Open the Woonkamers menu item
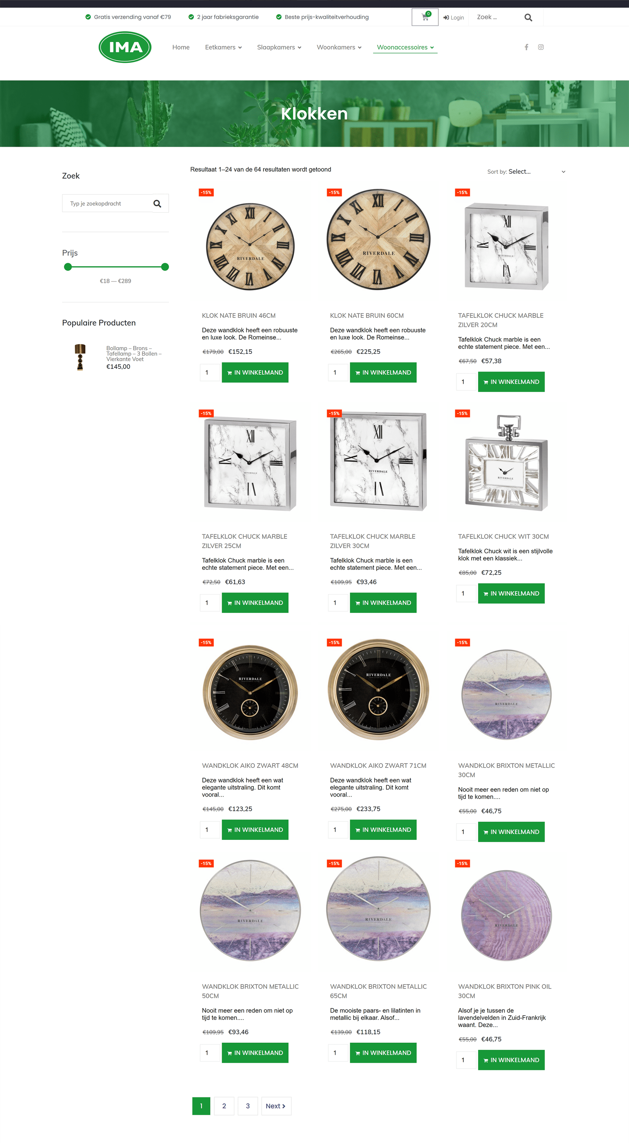The width and height of the screenshot is (629, 1143). 339,48
